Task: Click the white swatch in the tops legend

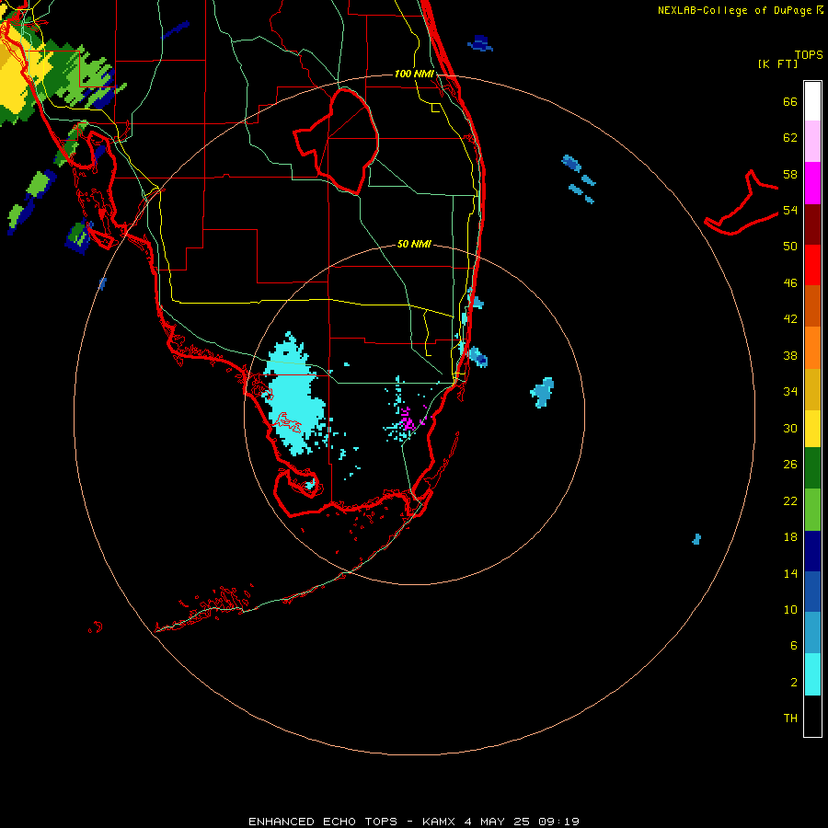Action: coord(812,101)
